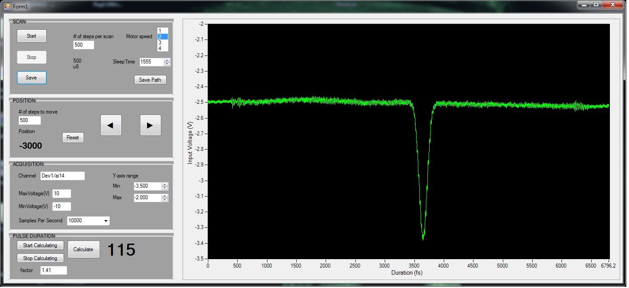
Task: Increase SleepTime with up arrow
Action: point(167,60)
